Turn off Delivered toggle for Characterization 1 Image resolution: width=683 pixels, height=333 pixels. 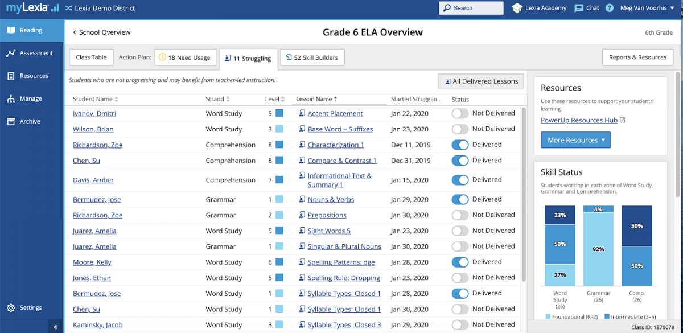pos(460,145)
